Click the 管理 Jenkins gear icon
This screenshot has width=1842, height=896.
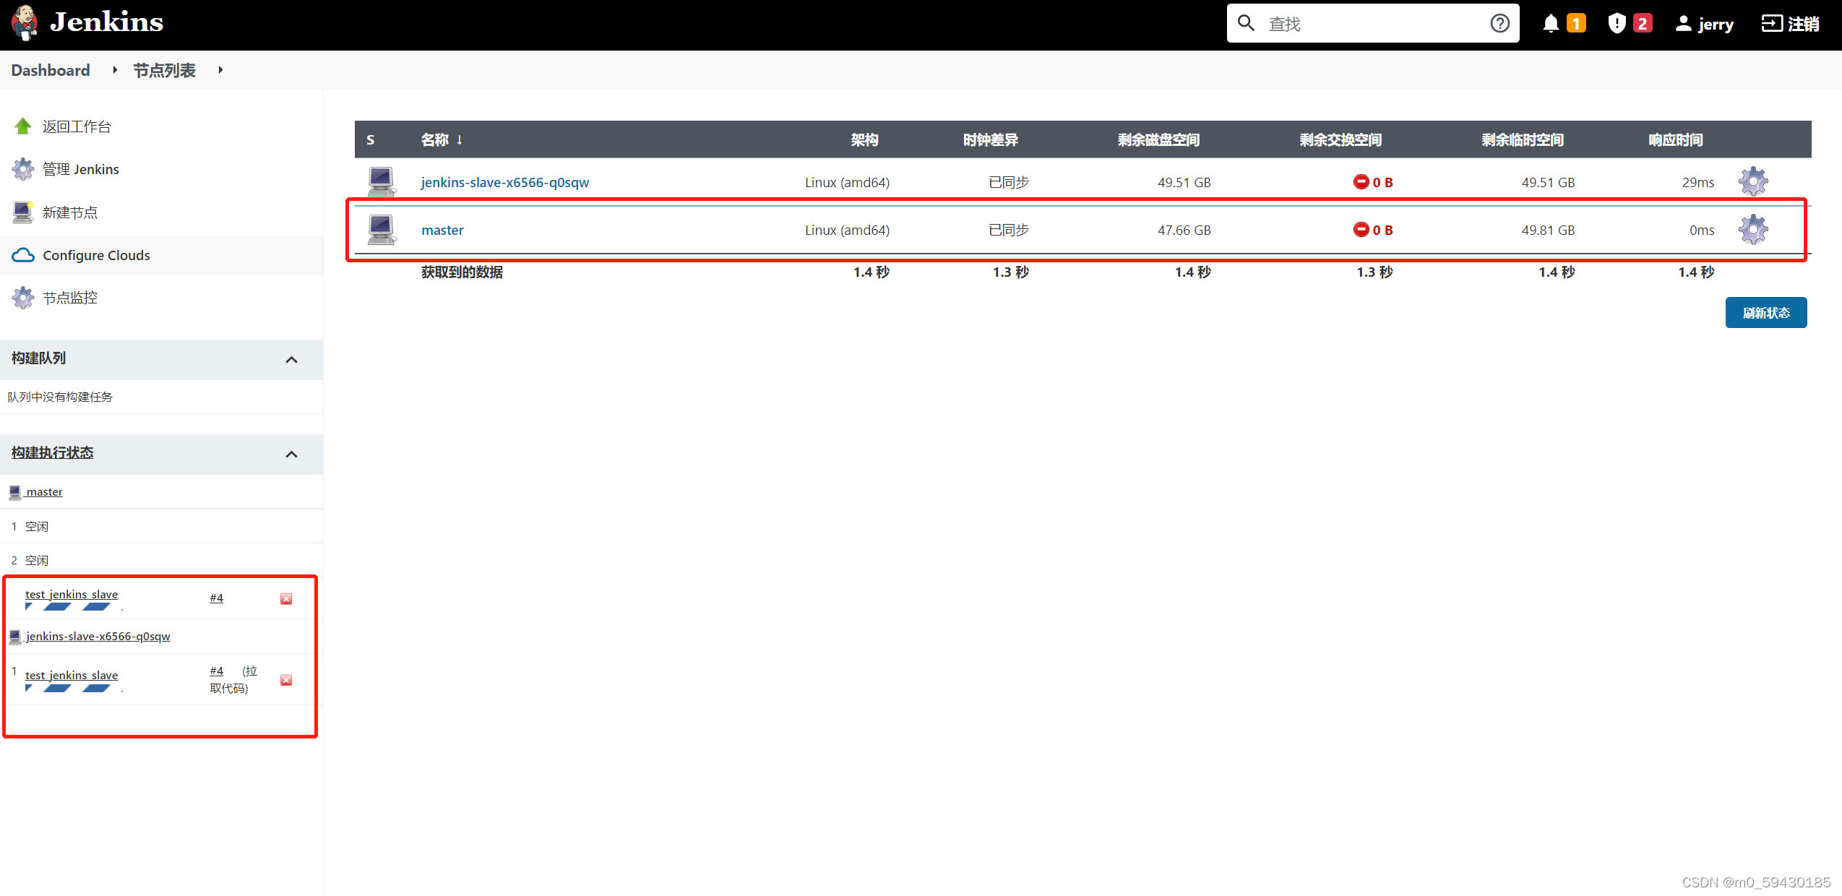[x=23, y=169]
